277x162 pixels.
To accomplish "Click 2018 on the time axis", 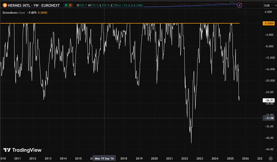I will [124, 158].
